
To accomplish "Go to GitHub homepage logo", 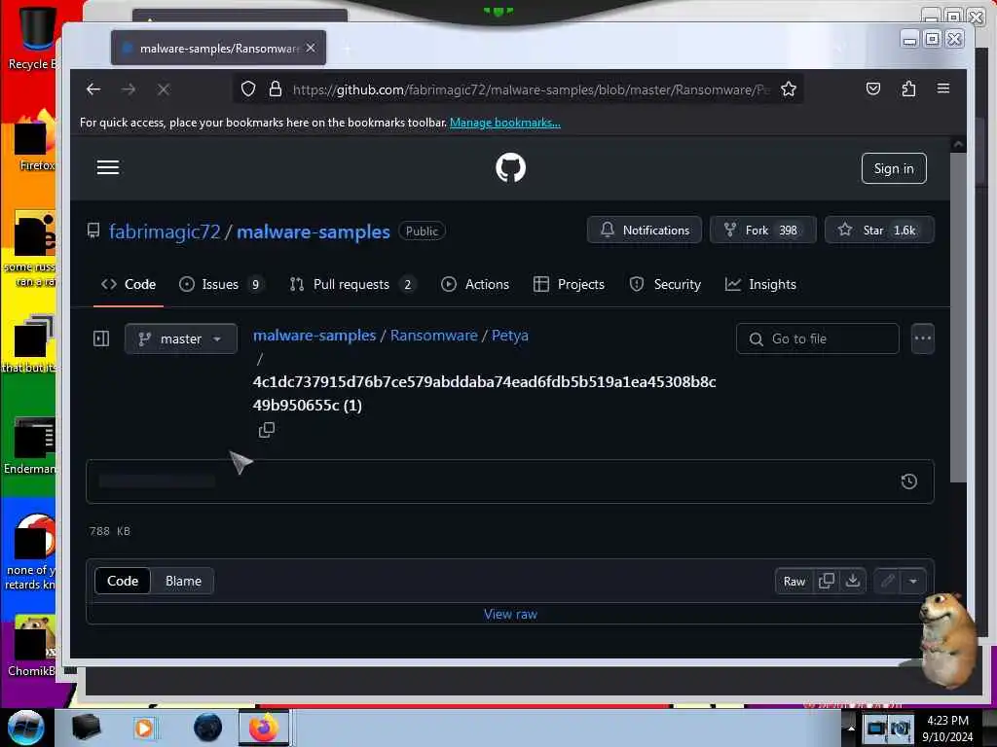I will point(510,167).
